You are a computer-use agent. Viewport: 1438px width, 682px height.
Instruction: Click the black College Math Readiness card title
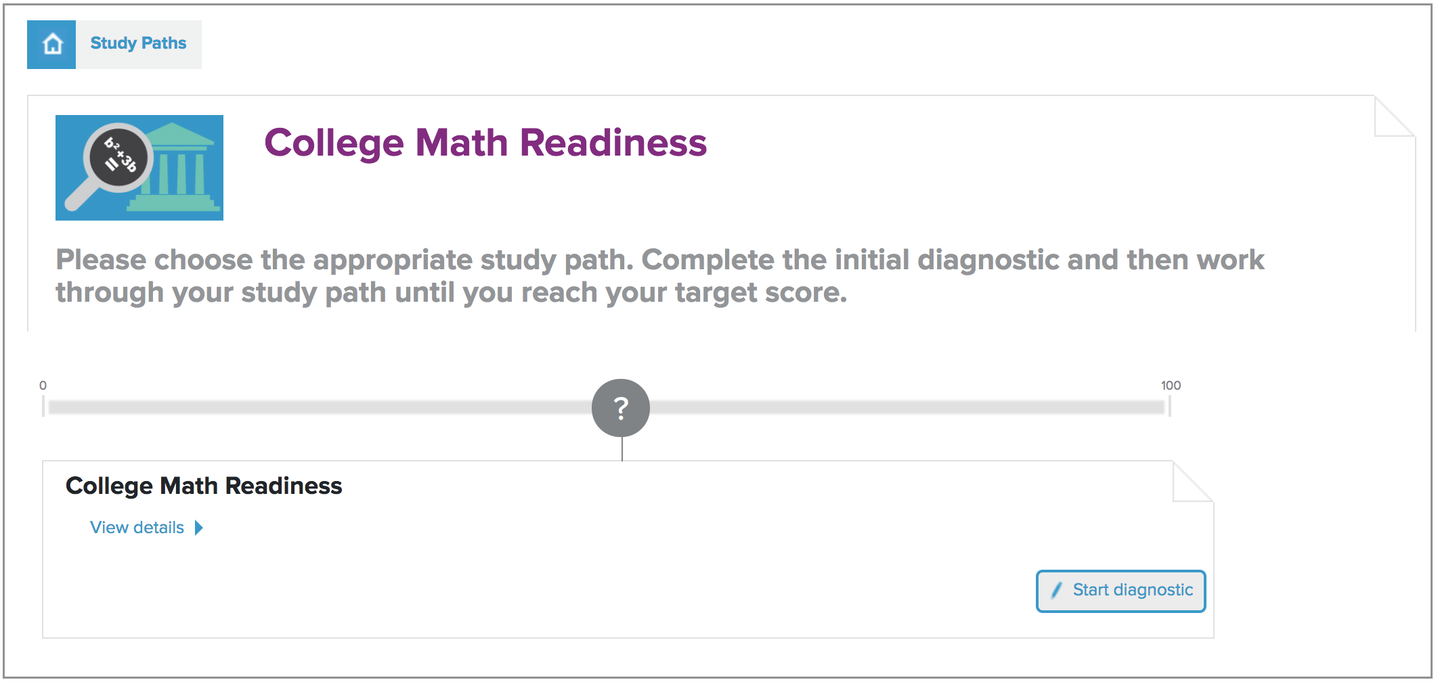pos(204,486)
